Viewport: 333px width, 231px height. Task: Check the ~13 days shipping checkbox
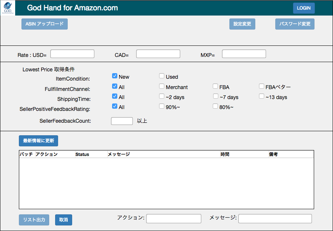[262, 96]
